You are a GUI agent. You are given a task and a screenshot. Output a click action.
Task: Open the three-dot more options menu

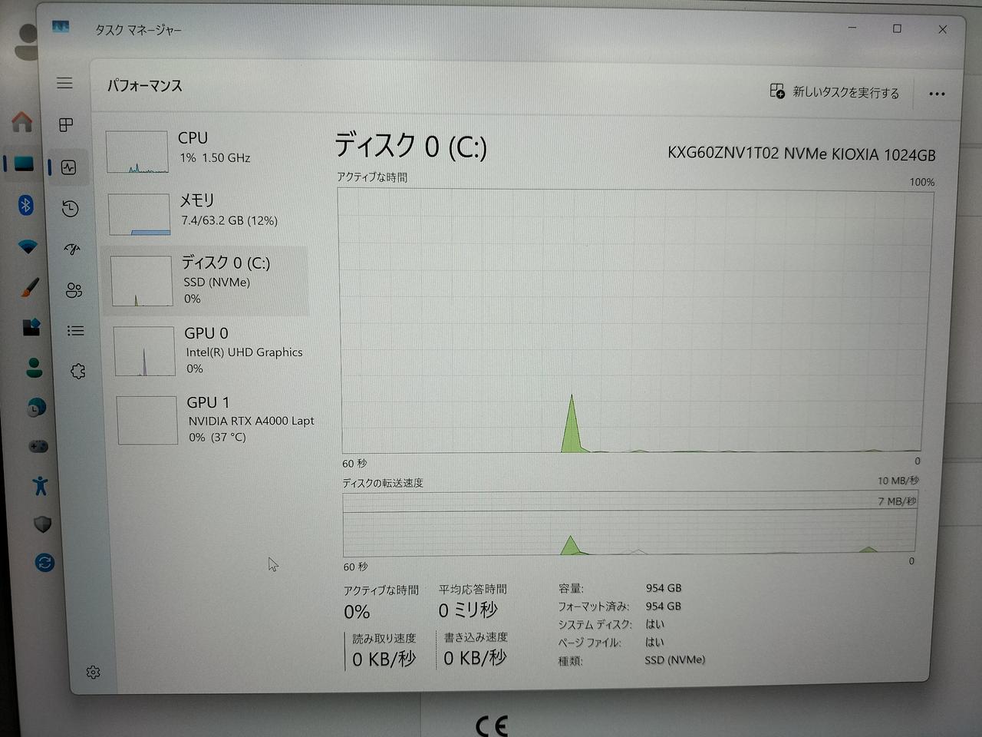937,94
